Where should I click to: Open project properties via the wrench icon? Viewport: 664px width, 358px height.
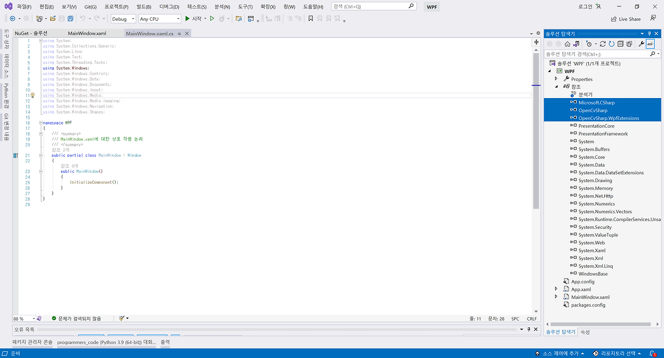[641, 44]
